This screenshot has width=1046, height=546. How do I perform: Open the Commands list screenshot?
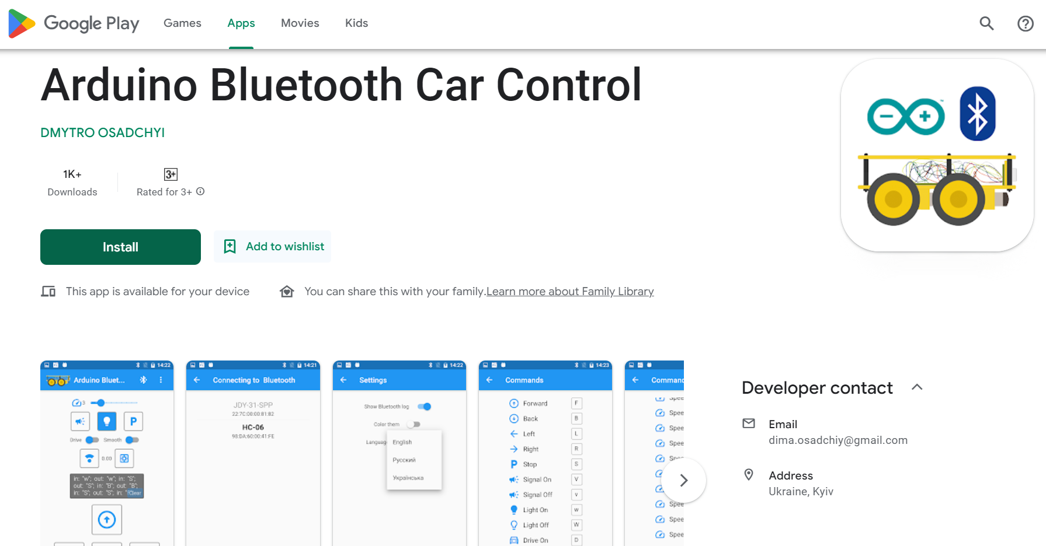[545, 453]
